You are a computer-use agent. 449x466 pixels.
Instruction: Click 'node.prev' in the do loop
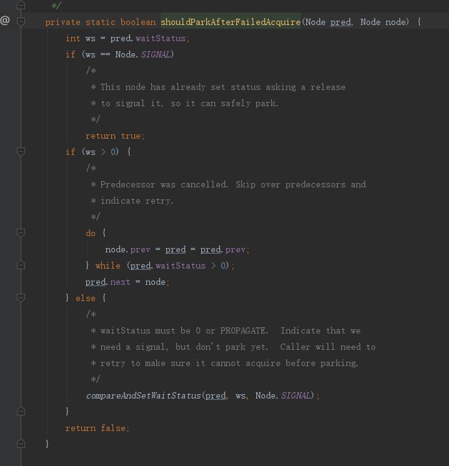(x=128, y=249)
